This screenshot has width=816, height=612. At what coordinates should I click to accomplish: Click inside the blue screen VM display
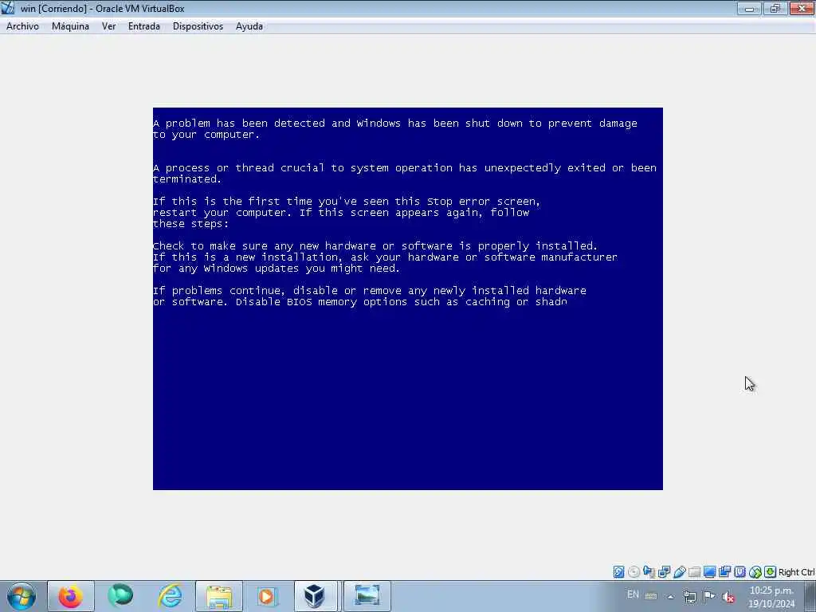coord(407,299)
